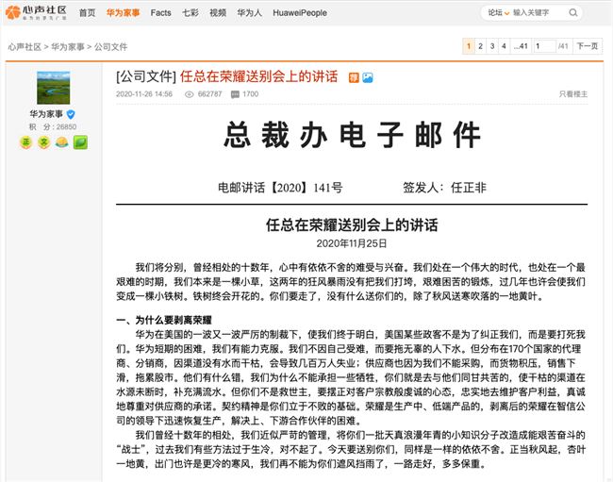Image resolution: width=613 pixels, height=482 pixels.
Task: Click text 电邮讲话【2020】141号
Action: (x=280, y=188)
